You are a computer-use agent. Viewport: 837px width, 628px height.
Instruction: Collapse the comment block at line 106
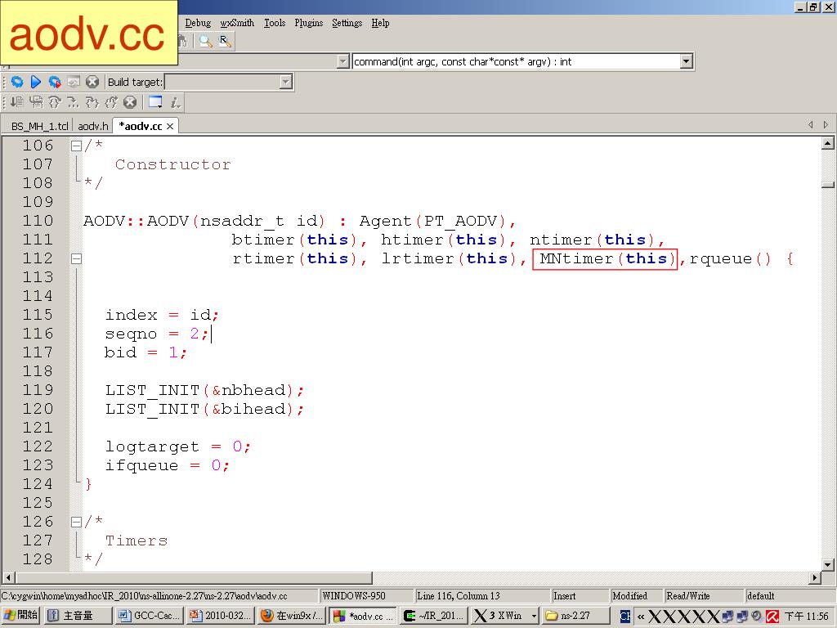76,146
